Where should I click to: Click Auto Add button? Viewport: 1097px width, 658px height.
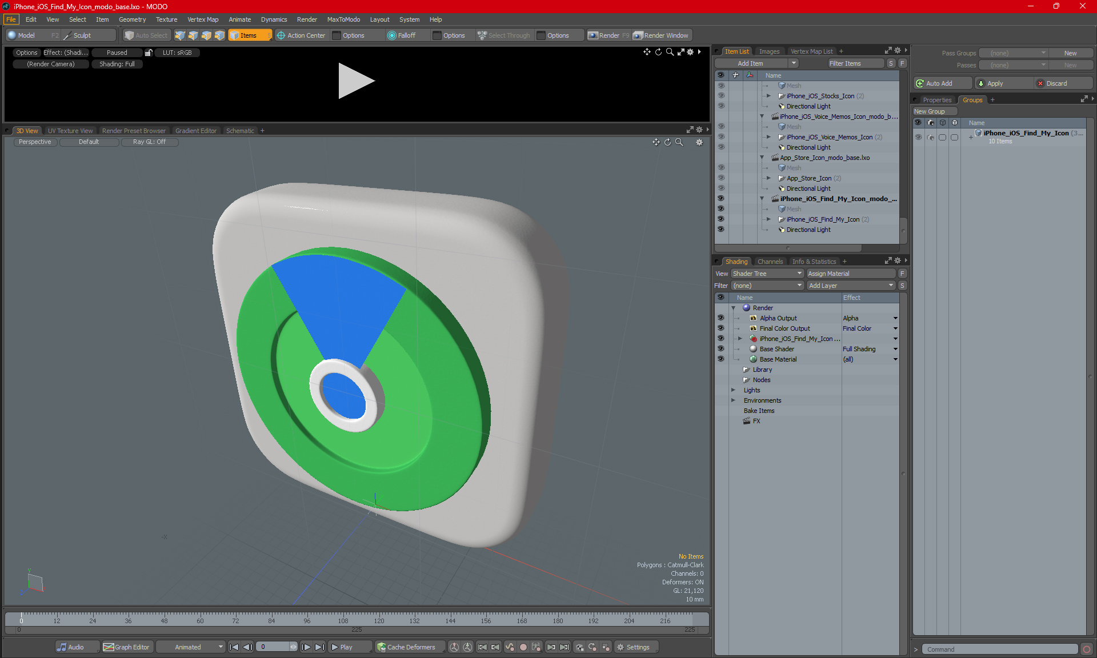(942, 83)
